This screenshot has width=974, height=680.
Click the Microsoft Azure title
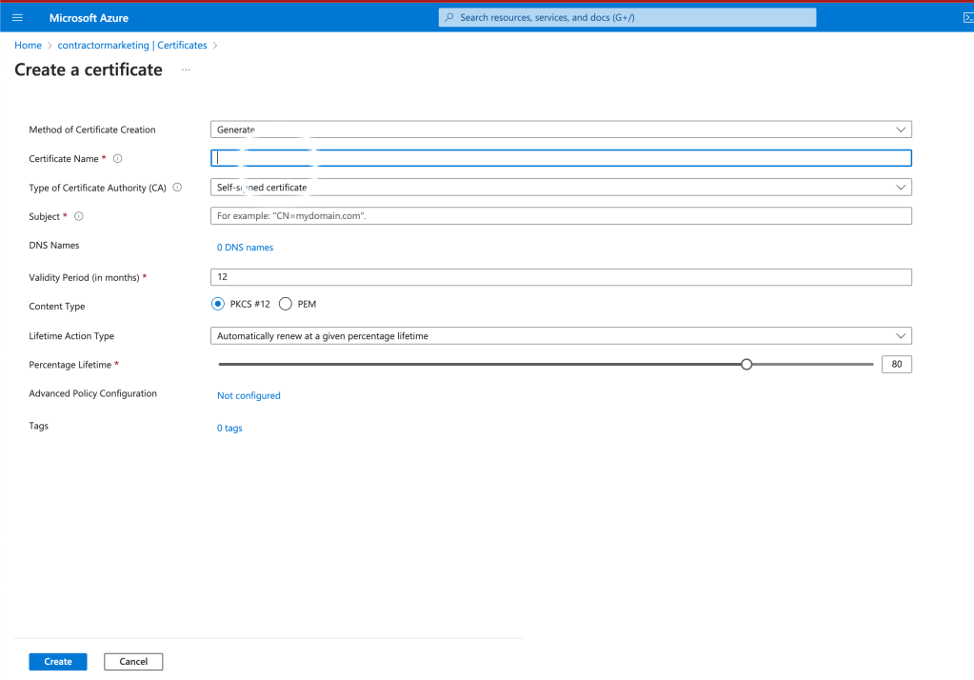pyautogui.click(x=89, y=18)
